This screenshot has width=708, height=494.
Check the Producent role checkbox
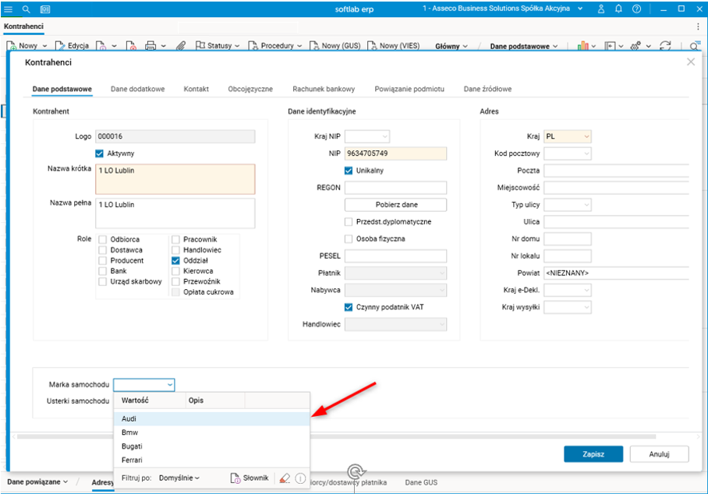[102, 260]
